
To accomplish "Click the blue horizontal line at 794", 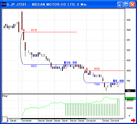I will pos(105,83).
